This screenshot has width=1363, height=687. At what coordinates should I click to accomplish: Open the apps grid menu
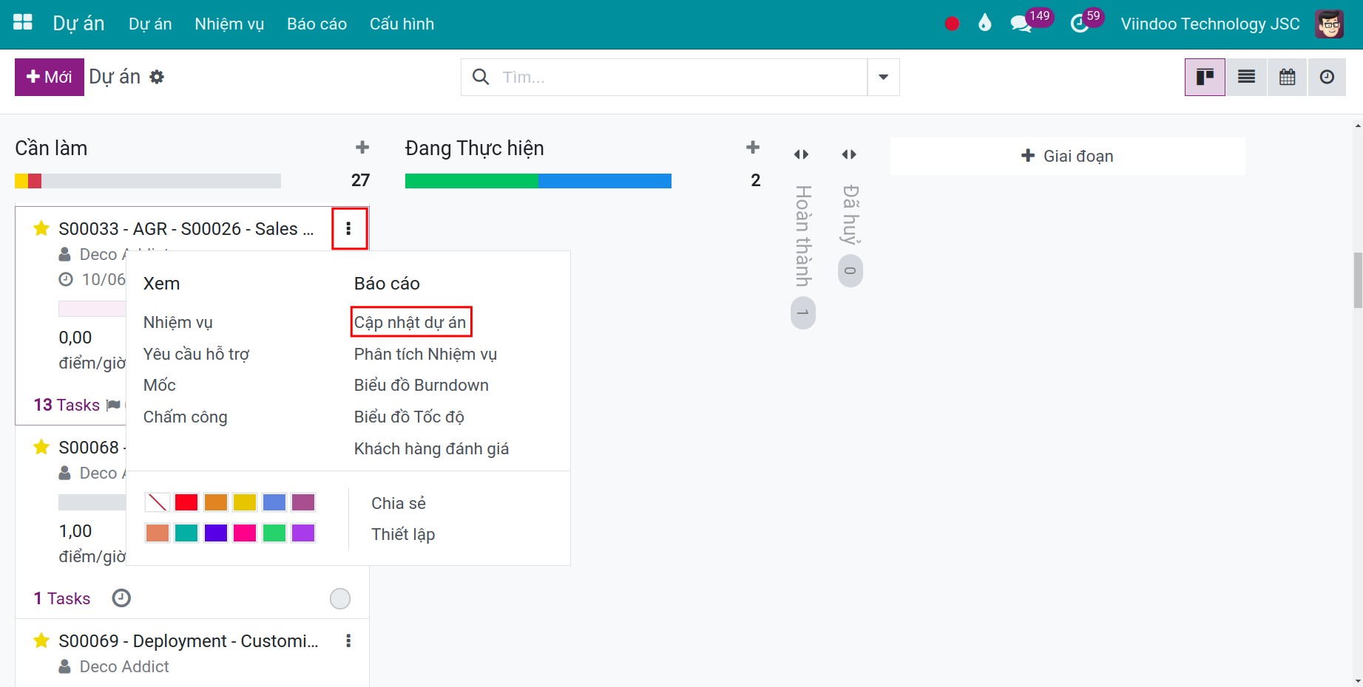click(23, 23)
